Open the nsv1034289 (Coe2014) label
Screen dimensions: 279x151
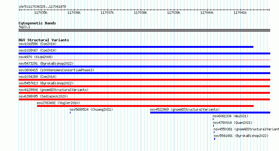[38, 77]
